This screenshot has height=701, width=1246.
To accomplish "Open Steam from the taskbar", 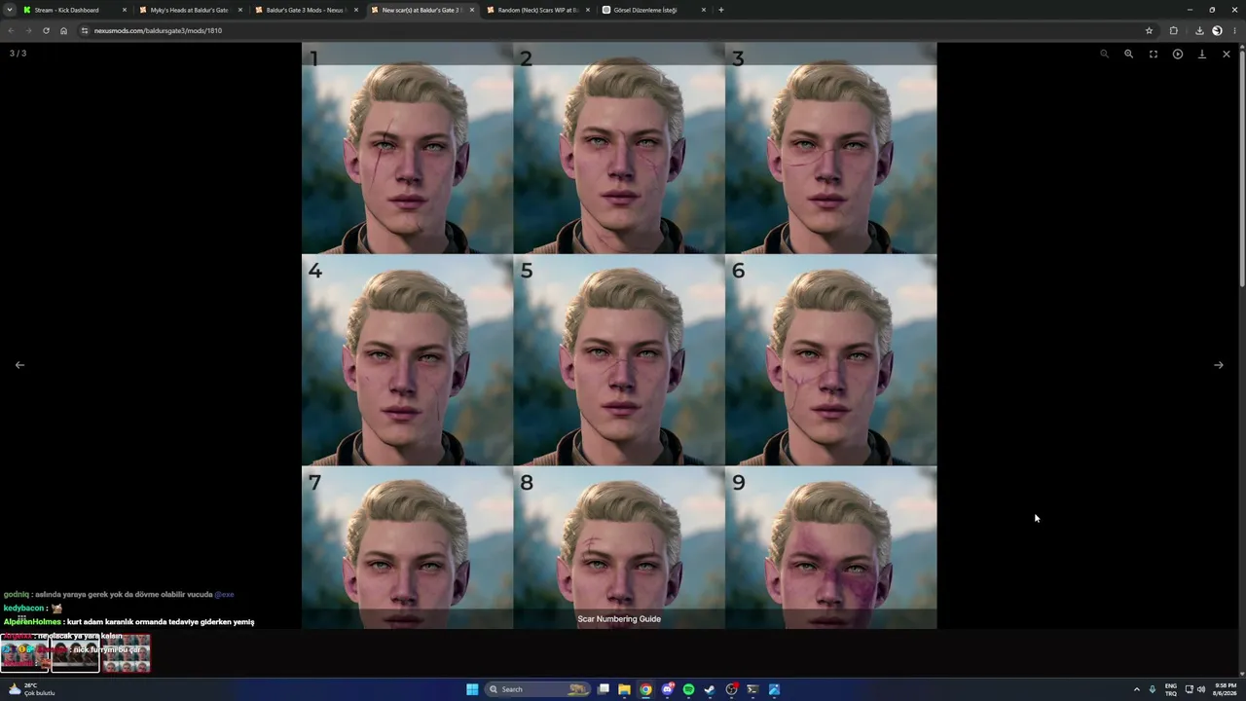I will pos(710,689).
